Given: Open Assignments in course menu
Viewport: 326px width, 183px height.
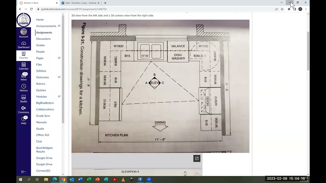Looking at the screenshot, I should [44, 33].
